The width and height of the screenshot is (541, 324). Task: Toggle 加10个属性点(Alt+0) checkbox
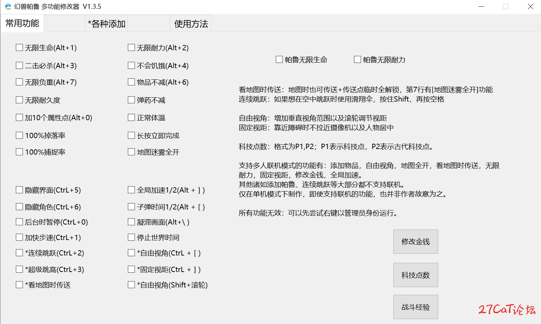pyautogui.click(x=19, y=117)
